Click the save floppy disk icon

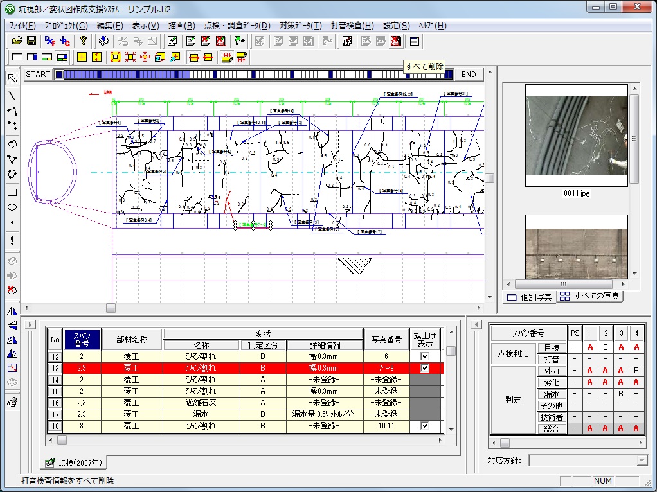tap(31, 41)
